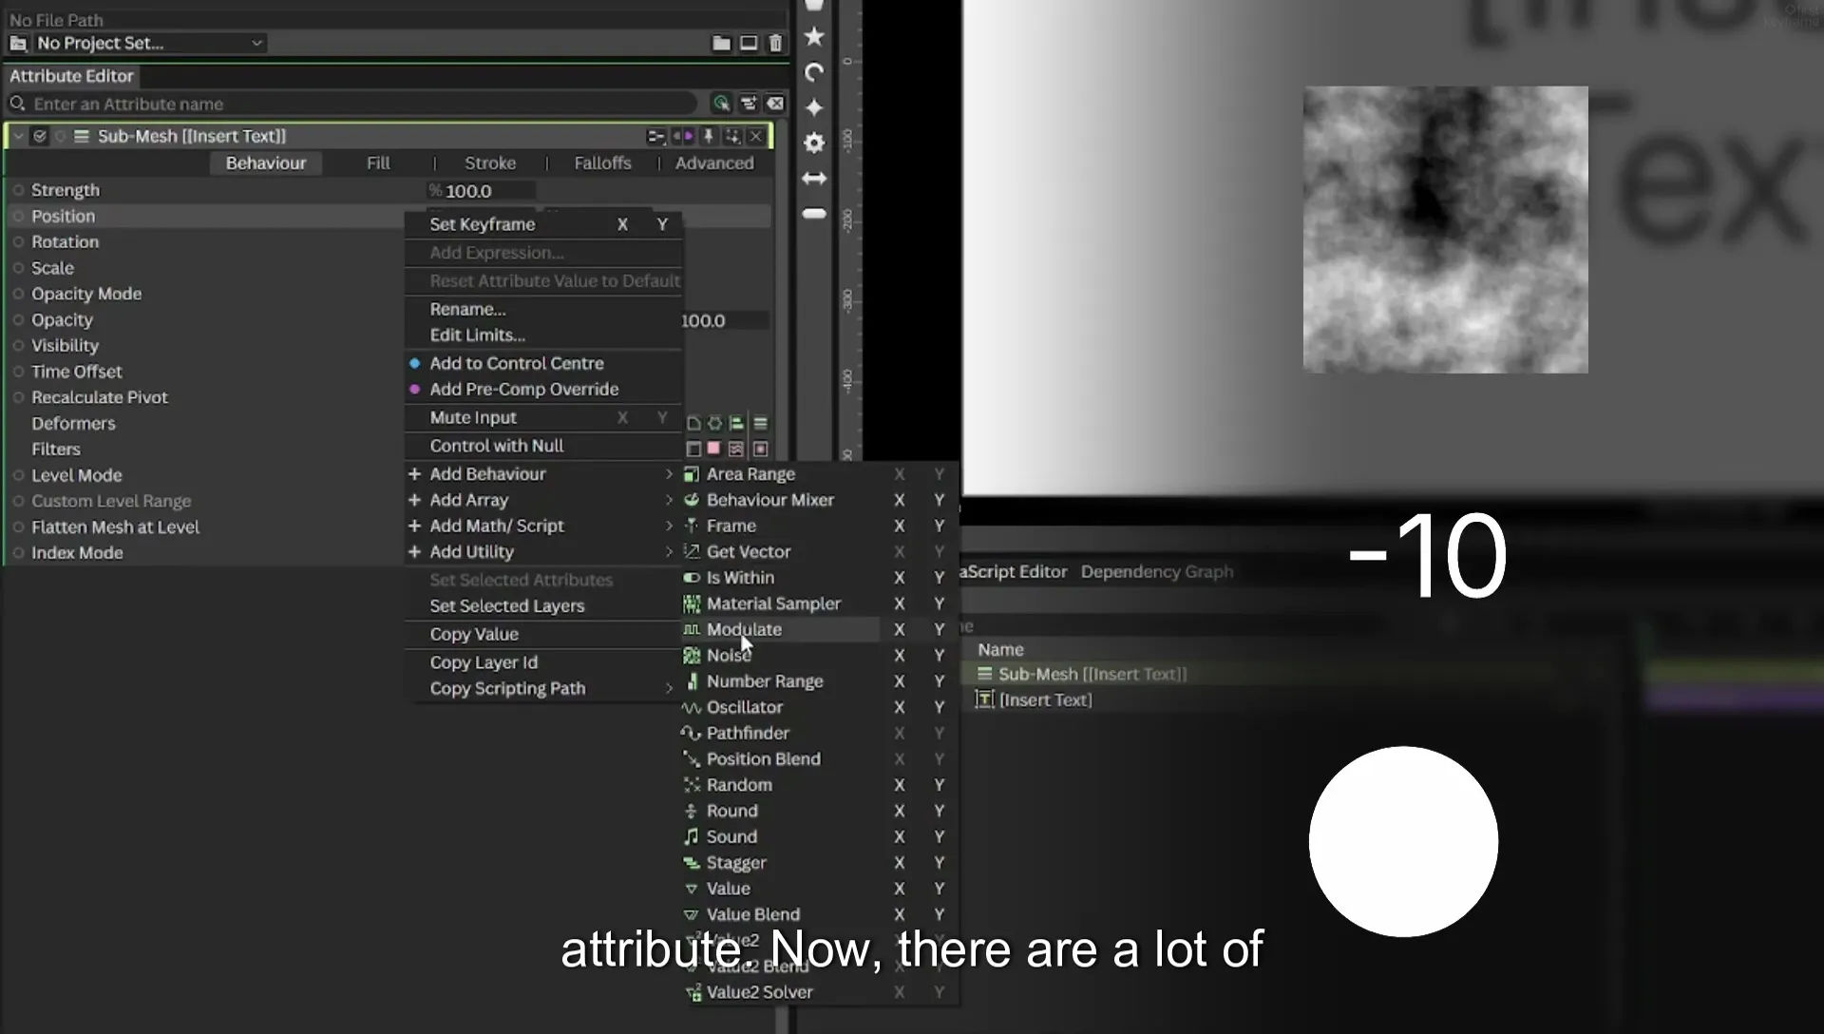Open the Dependency Graph tab
The image size is (1824, 1034).
tap(1157, 572)
